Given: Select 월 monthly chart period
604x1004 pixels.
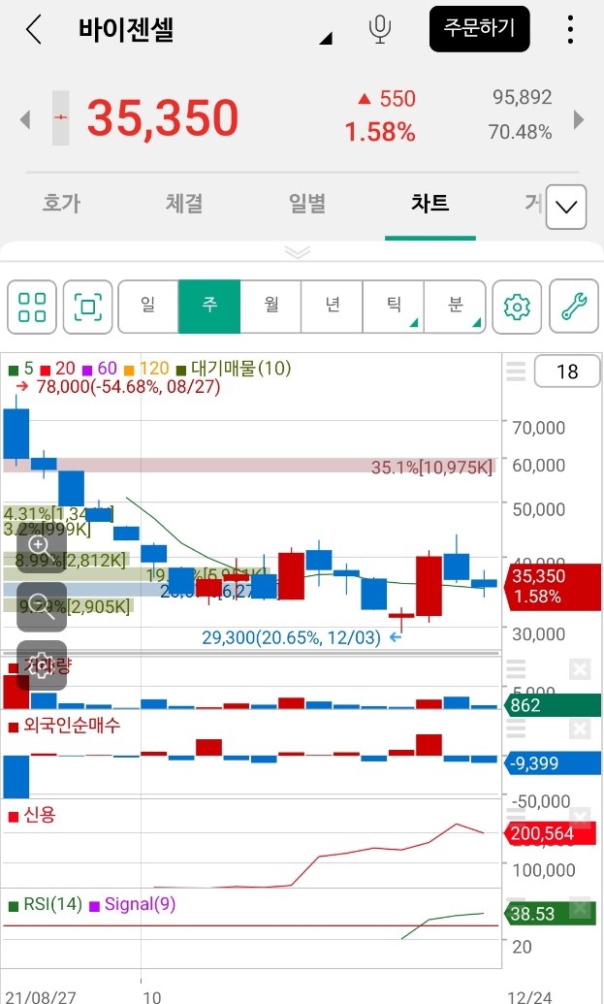Looking at the screenshot, I should (x=270, y=307).
